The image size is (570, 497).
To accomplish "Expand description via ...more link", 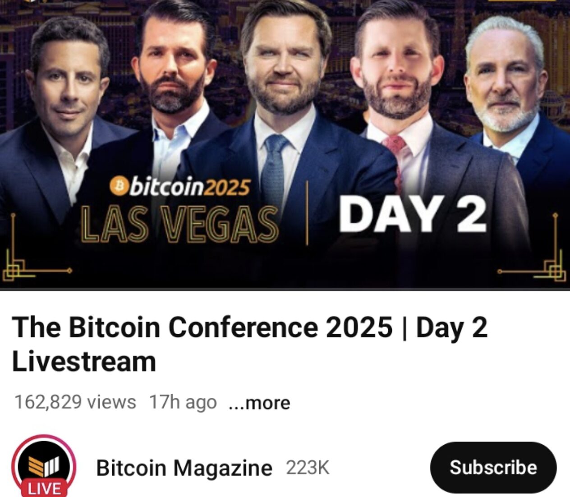I will pyautogui.click(x=259, y=403).
